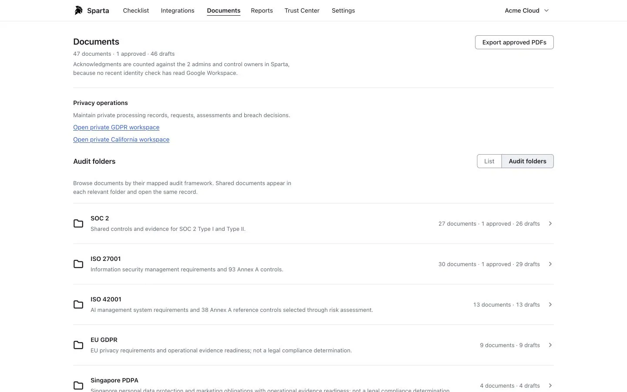Expand the Singapore PDPA row chevron
627x392 pixels.
click(x=550, y=385)
